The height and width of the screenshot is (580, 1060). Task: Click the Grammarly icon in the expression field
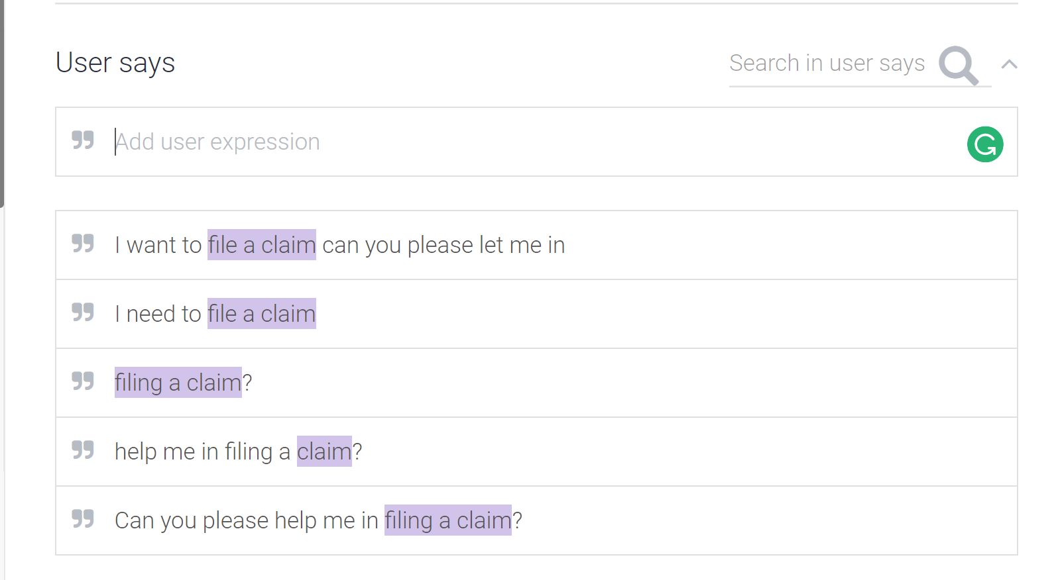pyautogui.click(x=984, y=144)
